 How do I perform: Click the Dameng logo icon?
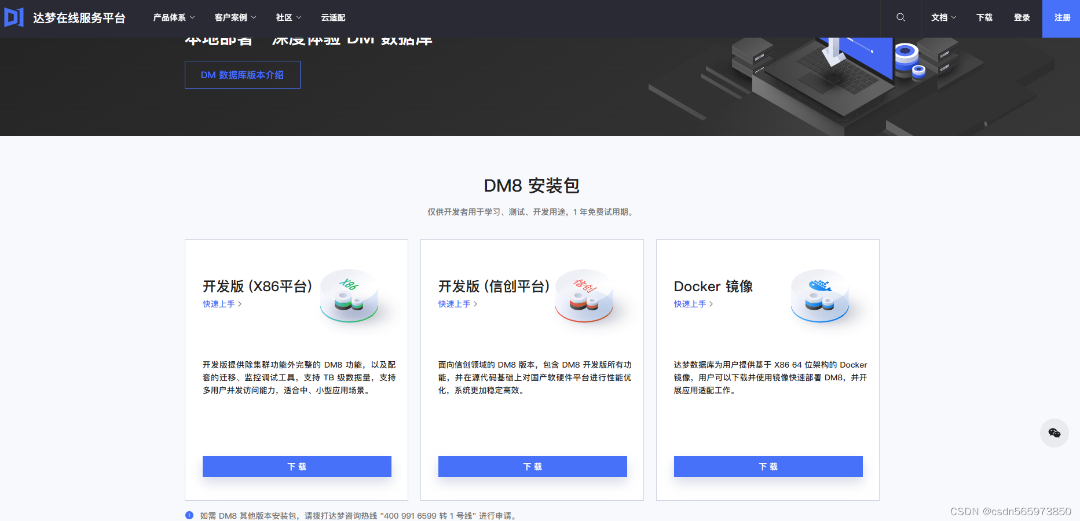14,17
